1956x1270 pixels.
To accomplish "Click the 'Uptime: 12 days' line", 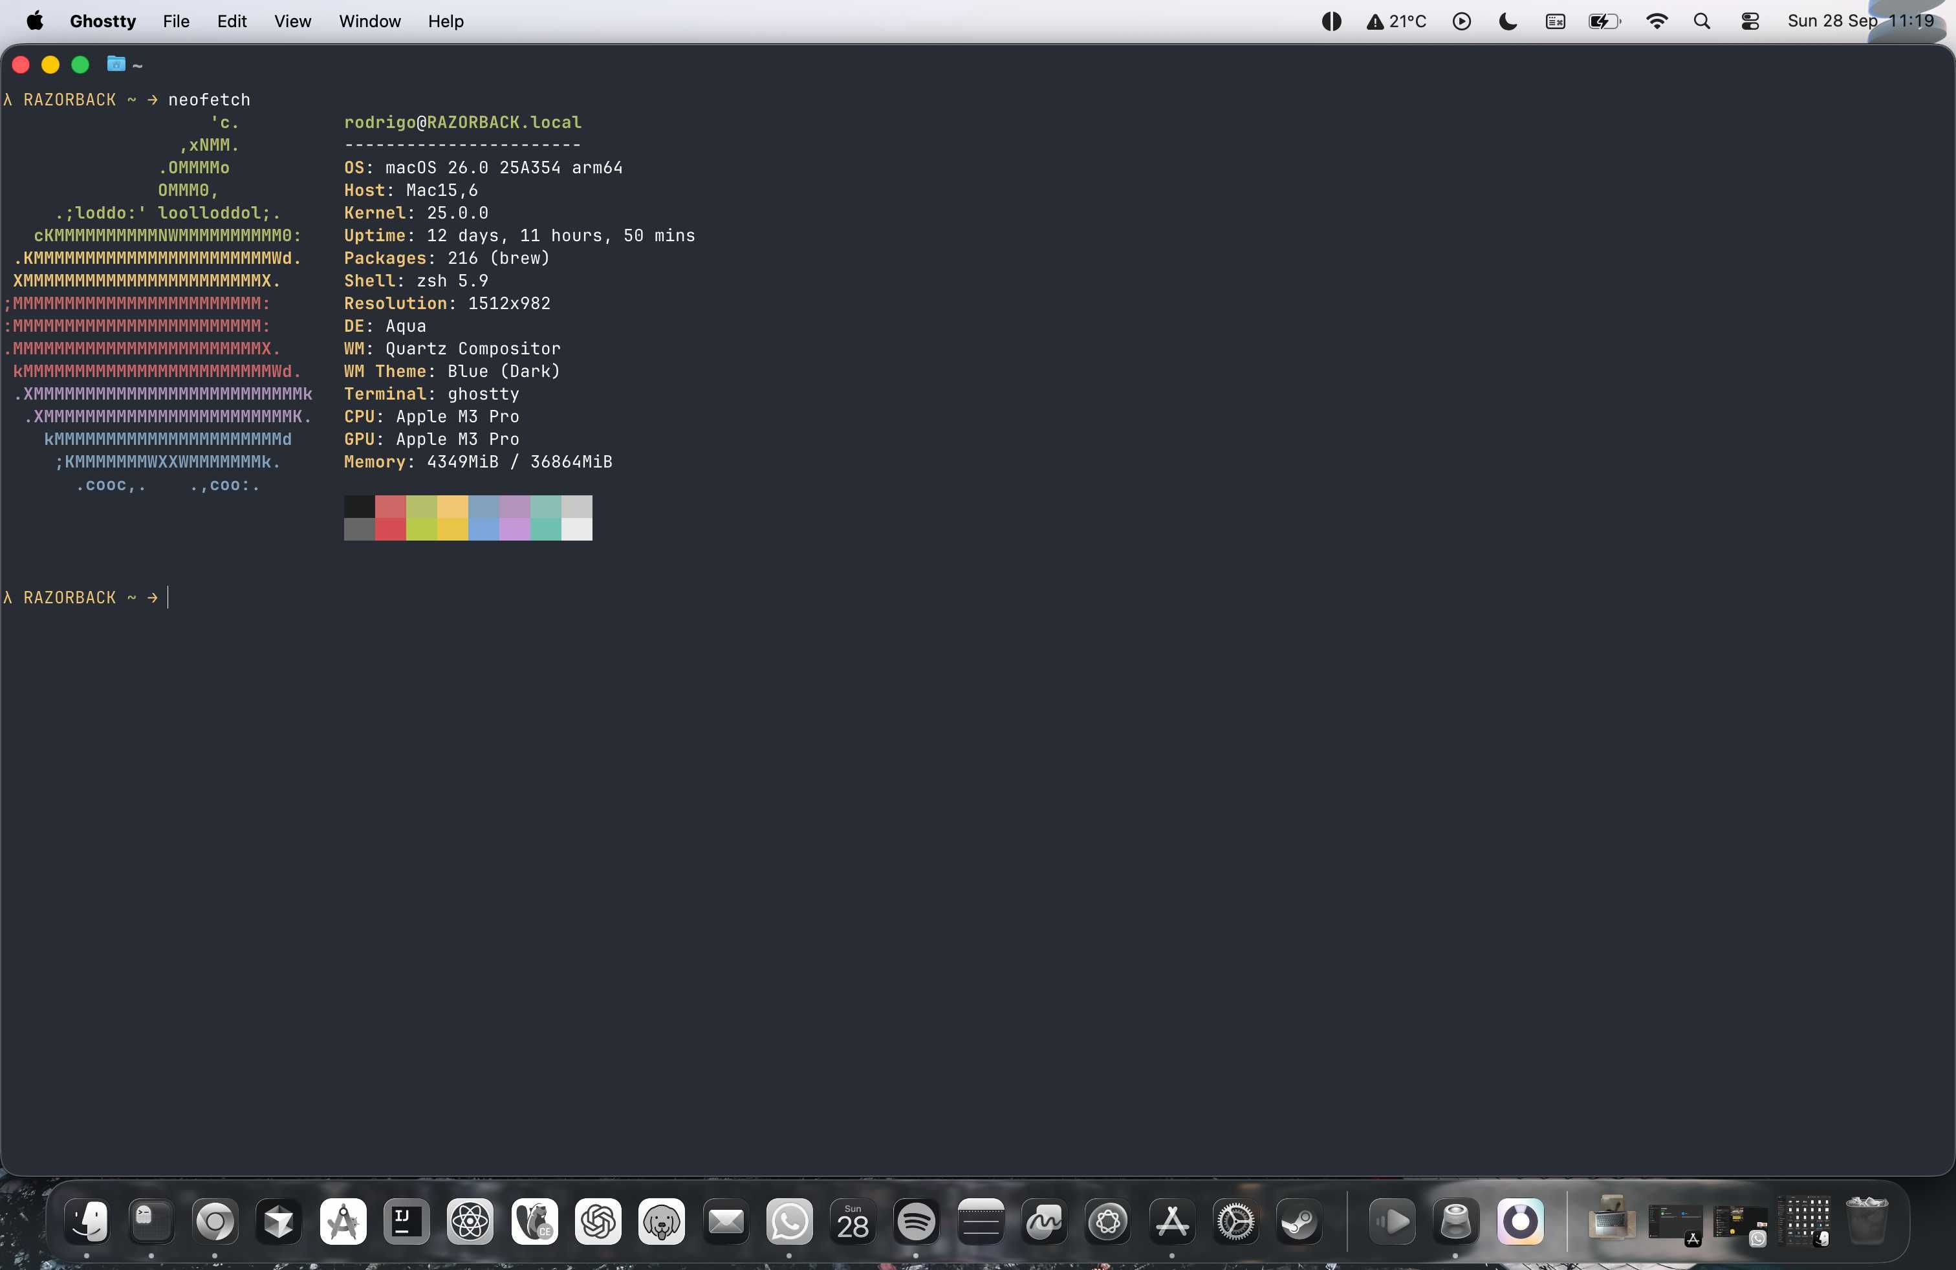I will 519,235.
